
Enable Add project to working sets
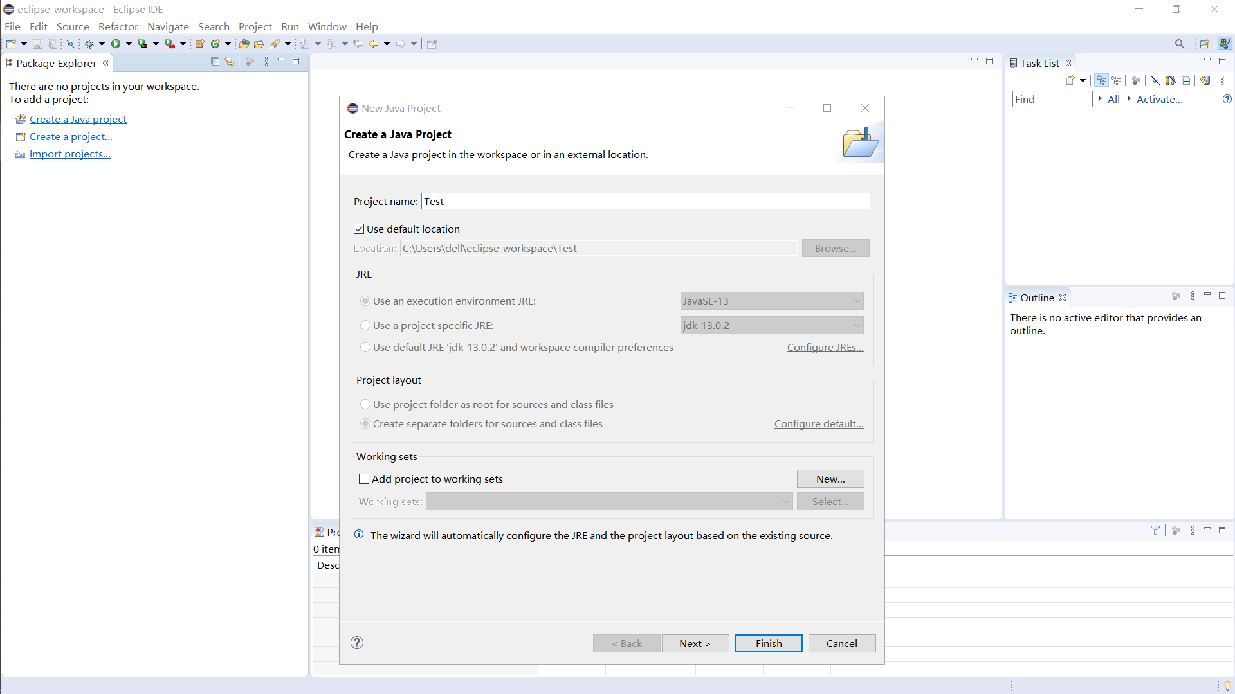(364, 479)
